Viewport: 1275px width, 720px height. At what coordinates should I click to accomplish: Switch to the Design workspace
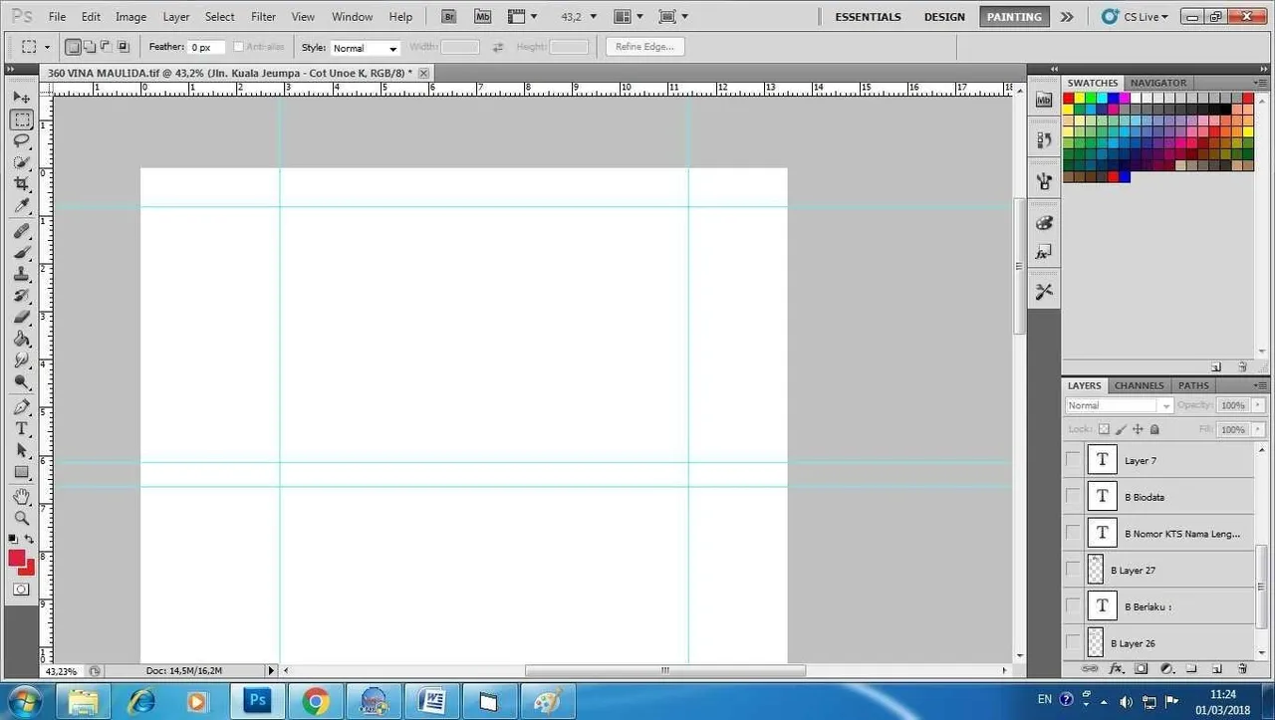pyautogui.click(x=944, y=17)
